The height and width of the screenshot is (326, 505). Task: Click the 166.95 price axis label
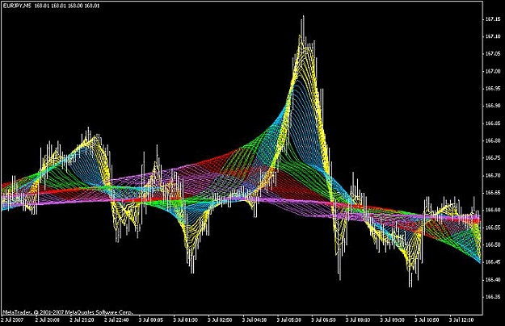coord(493,89)
